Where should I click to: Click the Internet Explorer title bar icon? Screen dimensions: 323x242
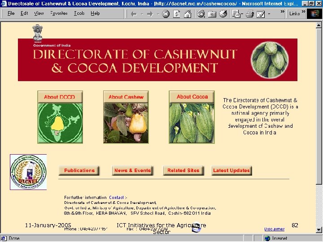[4, 4]
